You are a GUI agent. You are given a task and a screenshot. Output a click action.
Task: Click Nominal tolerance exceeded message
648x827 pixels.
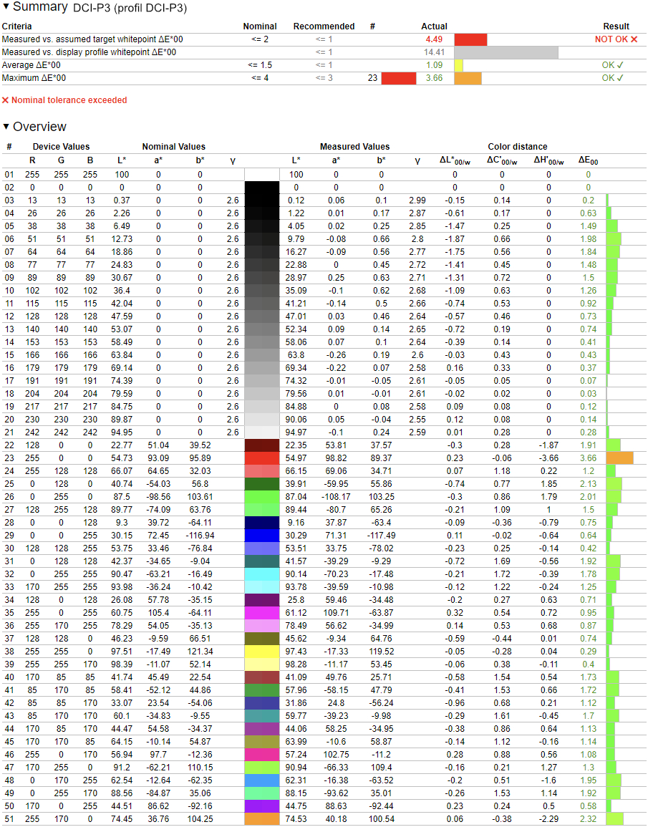[69, 100]
